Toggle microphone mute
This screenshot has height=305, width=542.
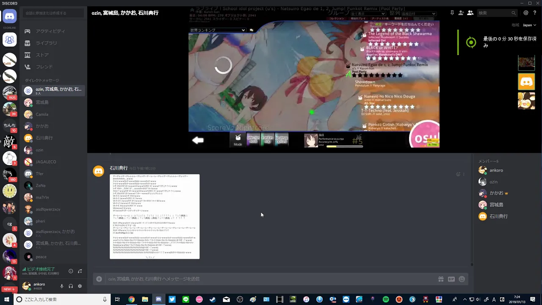pyautogui.click(x=62, y=286)
